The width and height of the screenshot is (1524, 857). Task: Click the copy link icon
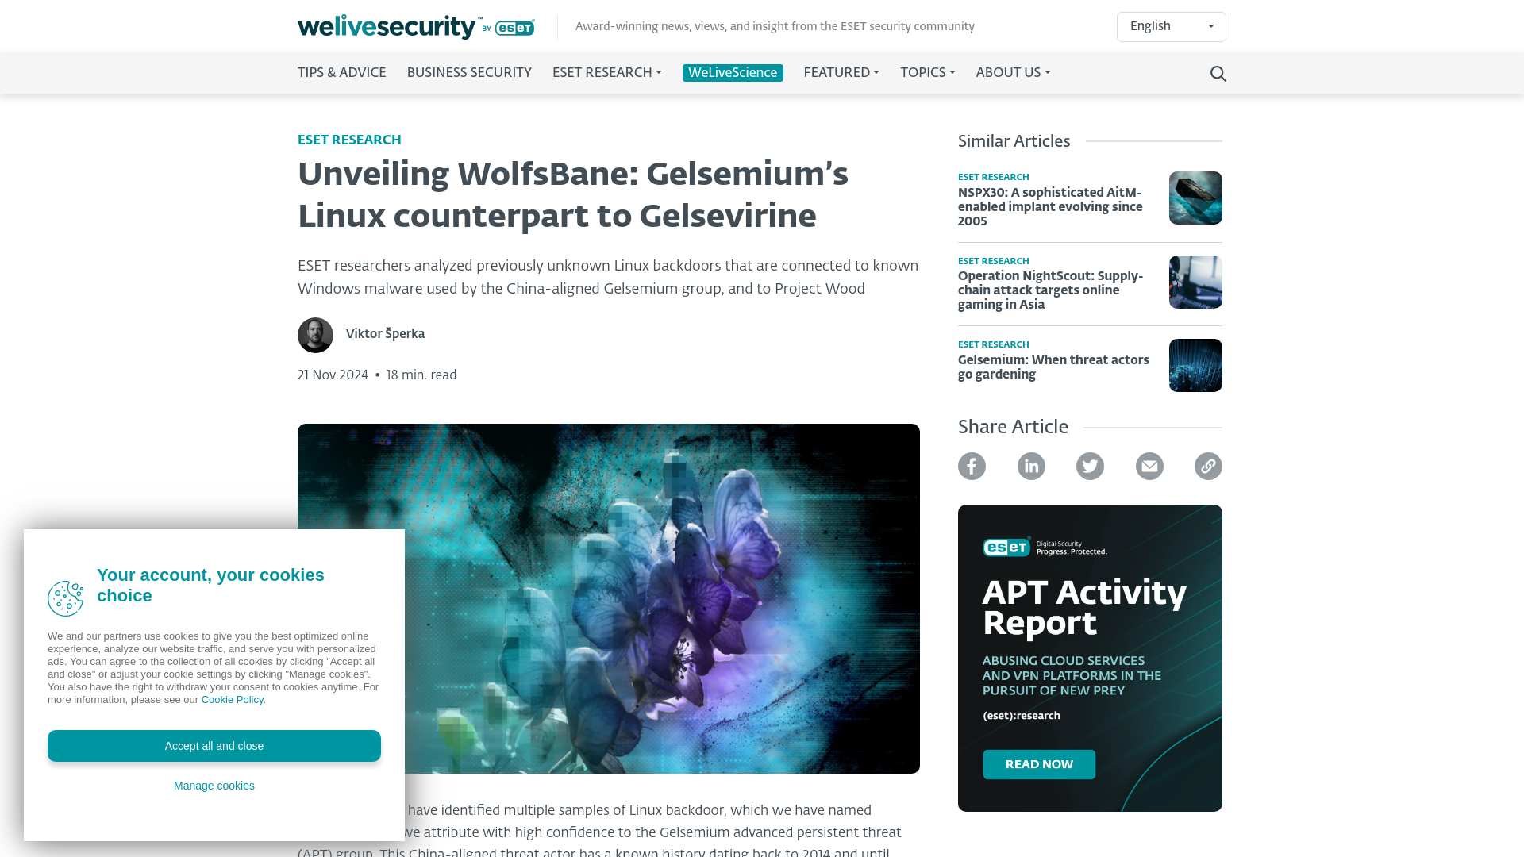coord(1208,466)
